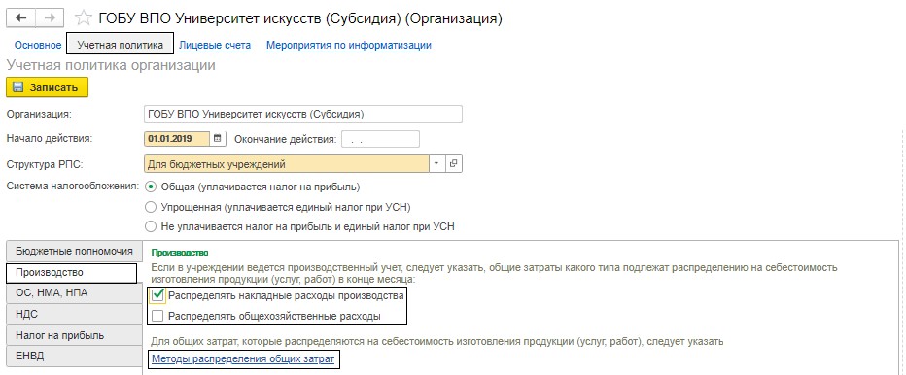Open Структура РПС item via open icon

coord(454,164)
